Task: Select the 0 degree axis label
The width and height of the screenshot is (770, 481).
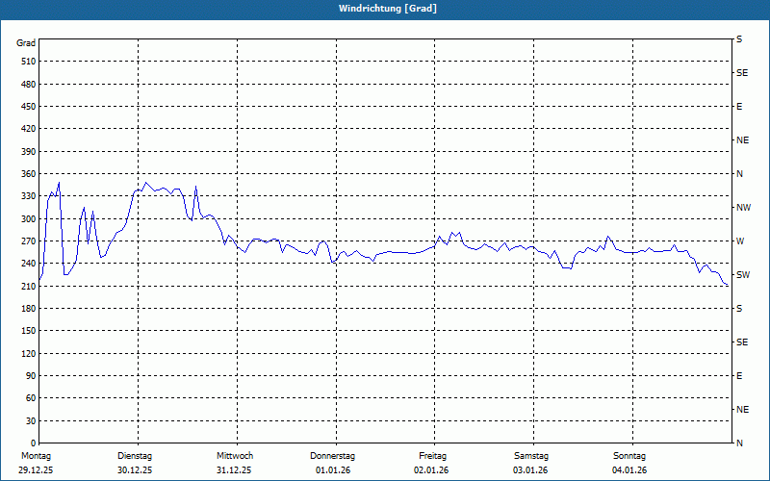Action: click(x=34, y=443)
